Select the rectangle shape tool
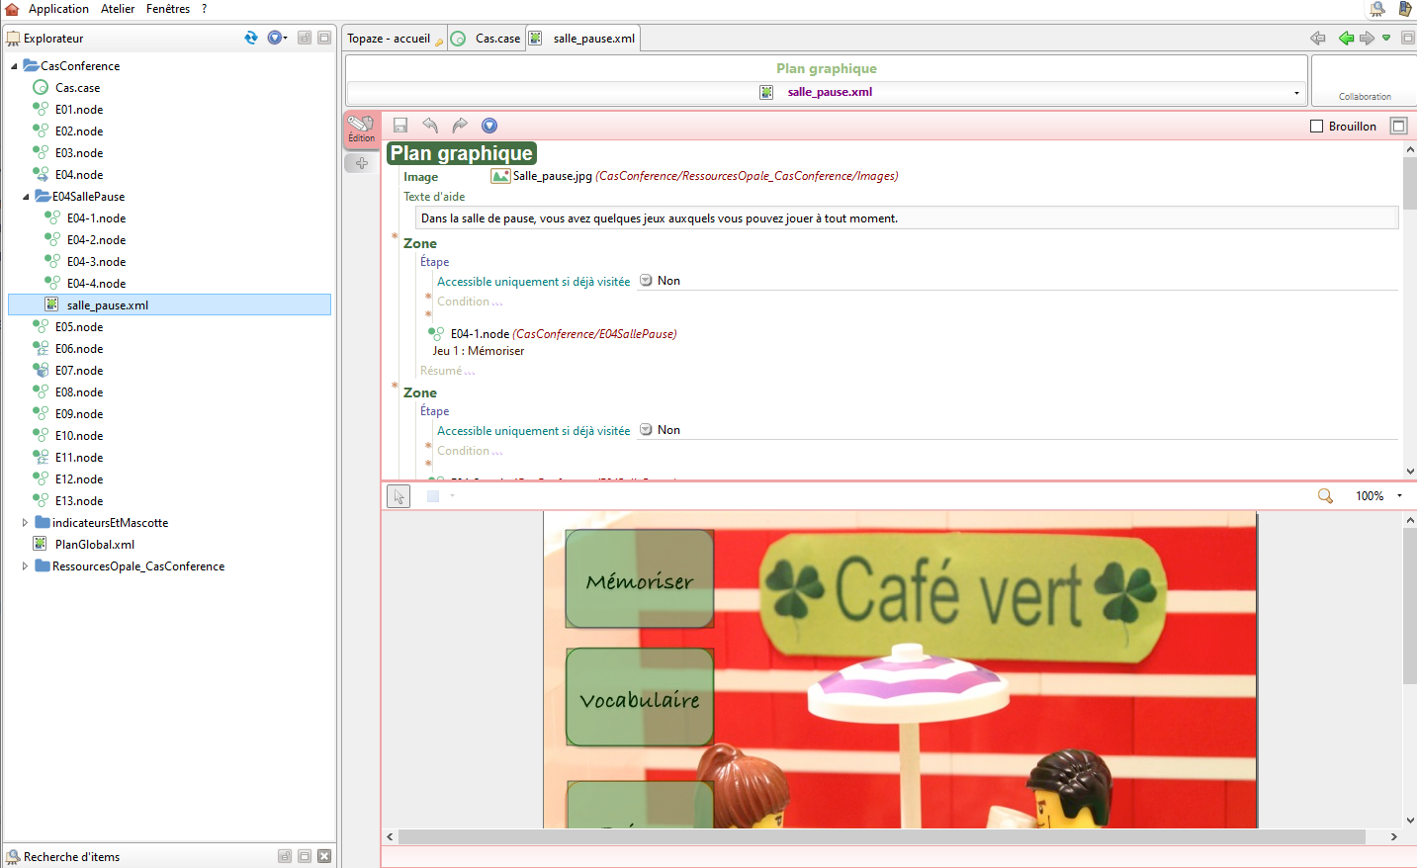The width and height of the screenshot is (1417, 868). tap(433, 496)
